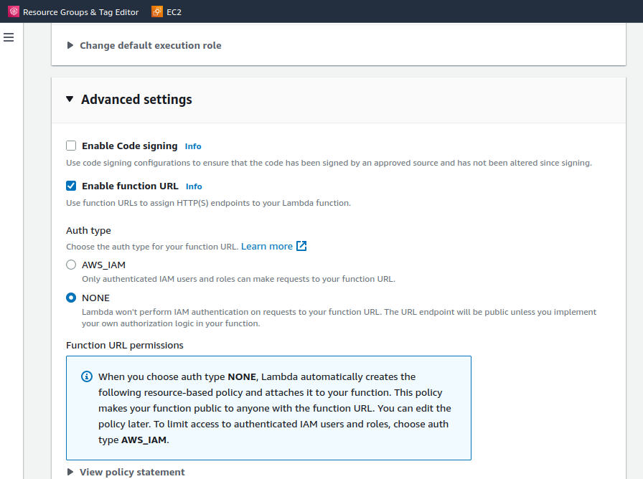The image size is (643, 479).
Task: Open the Learn more link about auth types
Action: pyautogui.click(x=268, y=246)
